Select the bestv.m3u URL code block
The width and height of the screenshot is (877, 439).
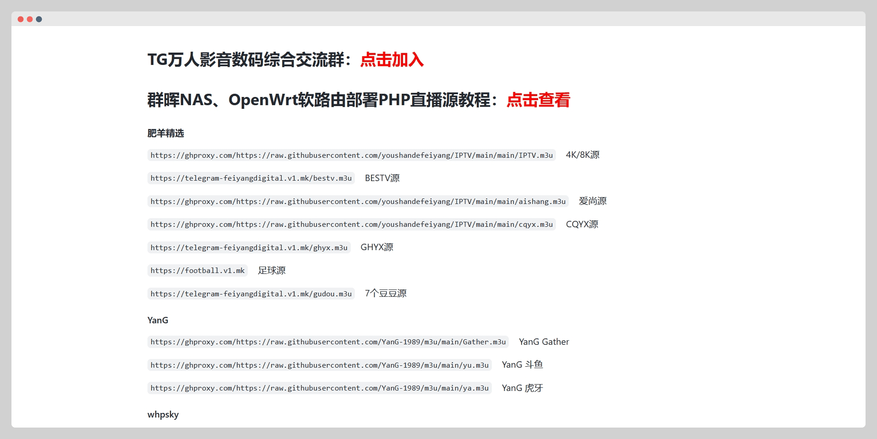click(251, 178)
